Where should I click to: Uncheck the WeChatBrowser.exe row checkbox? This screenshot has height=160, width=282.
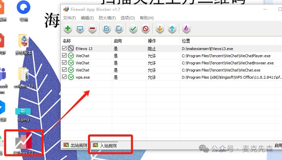[x=64, y=63]
